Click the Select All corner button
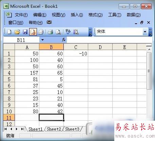155x141 pixels. point(9,47)
